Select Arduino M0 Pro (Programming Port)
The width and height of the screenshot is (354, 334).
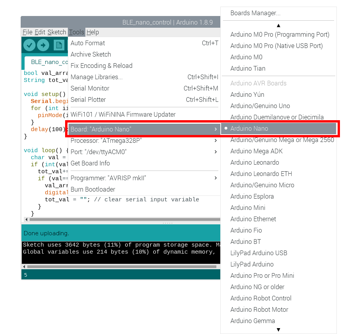278,35
